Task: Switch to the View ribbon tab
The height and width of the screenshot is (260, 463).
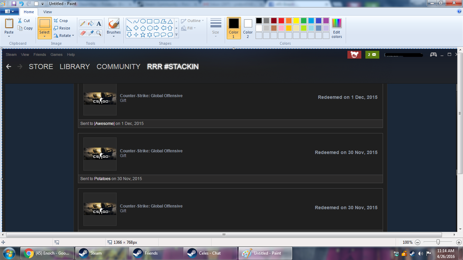Action: click(x=47, y=12)
